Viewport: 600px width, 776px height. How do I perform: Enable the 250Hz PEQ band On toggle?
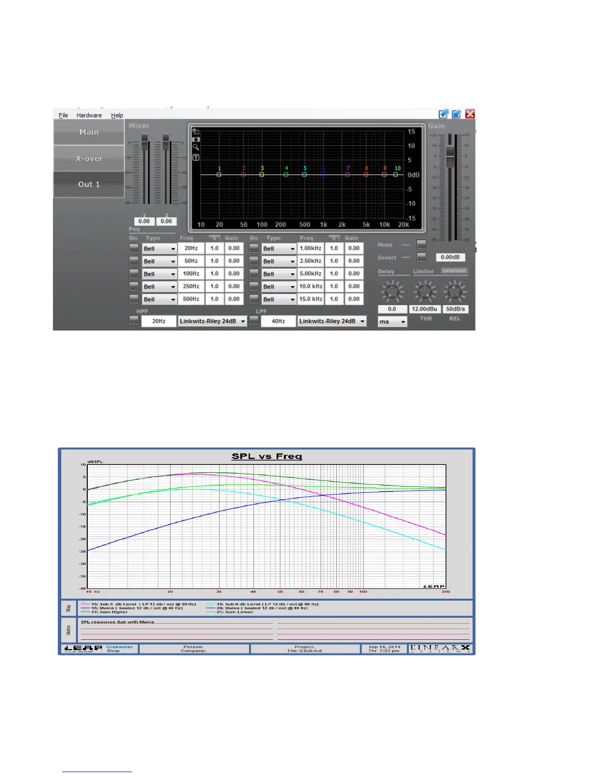click(x=134, y=287)
